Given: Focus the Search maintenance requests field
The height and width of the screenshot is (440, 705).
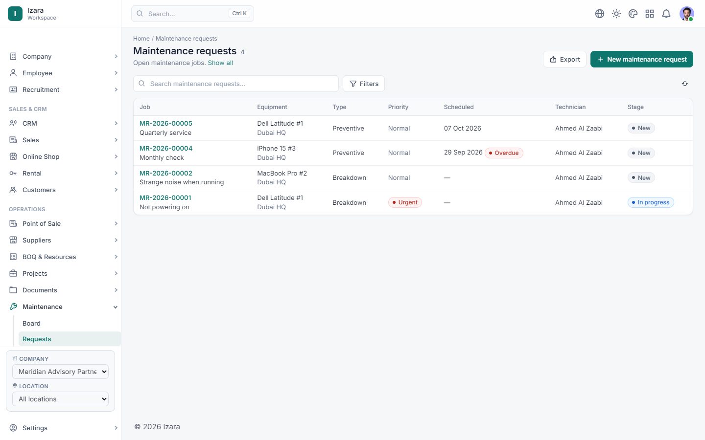Looking at the screenshot, I should 236,84.
